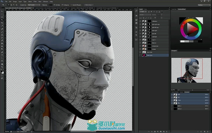The image size is (212, 133).
Task: Click the shape layer filter icon
Action: (157, 12)
